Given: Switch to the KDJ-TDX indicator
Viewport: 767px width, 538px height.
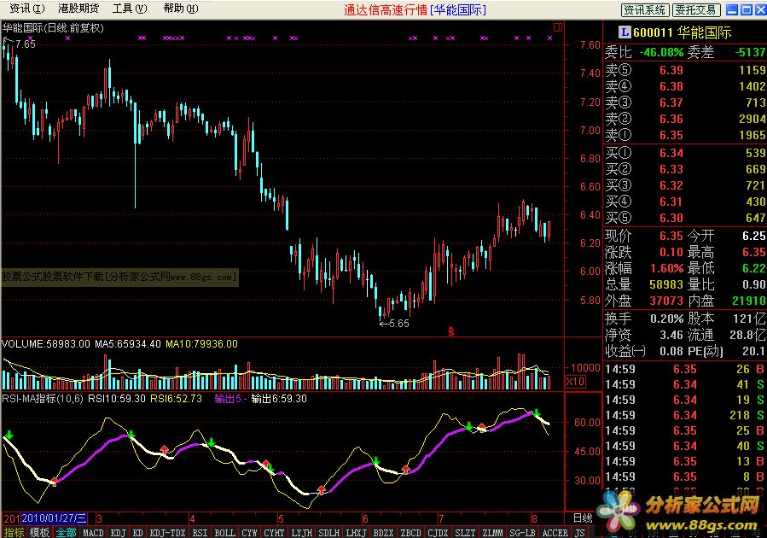Looking at the screenshot, I should (167, 533).
